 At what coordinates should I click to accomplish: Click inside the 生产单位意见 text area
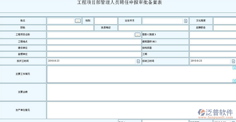tap(141, 110)
